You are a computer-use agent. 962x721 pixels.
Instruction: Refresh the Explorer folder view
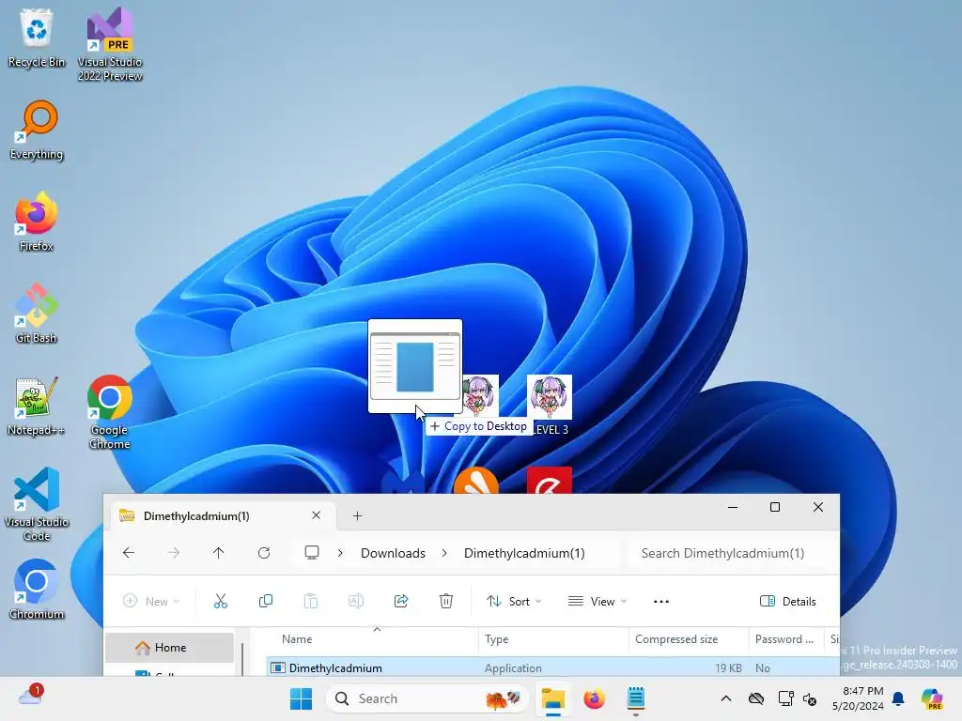pyautogui.click(x=264, y=553)
